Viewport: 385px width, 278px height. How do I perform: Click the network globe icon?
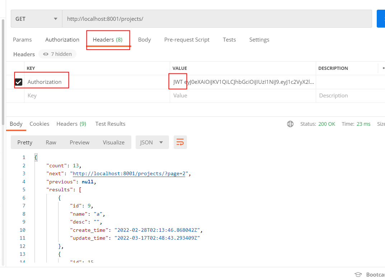(290, 124)
